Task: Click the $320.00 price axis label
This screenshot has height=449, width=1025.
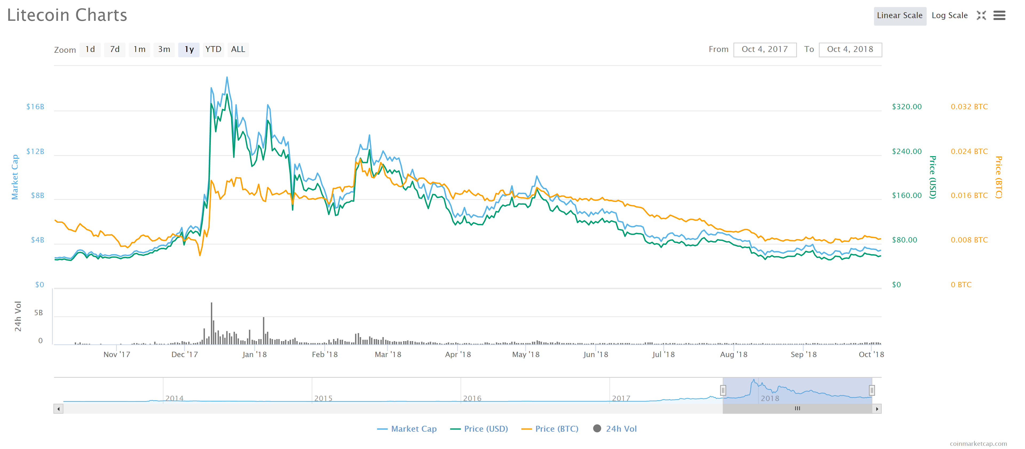Action: point(907,107)
